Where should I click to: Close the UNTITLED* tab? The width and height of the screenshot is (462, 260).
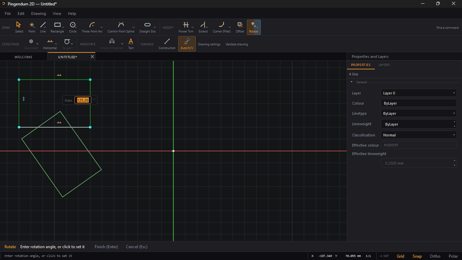pyautogui.click(x=92, y=57)
